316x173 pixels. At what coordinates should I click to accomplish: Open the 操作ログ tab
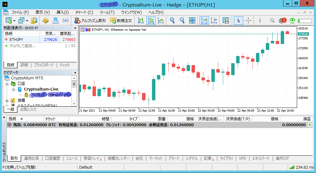point(282,158)
